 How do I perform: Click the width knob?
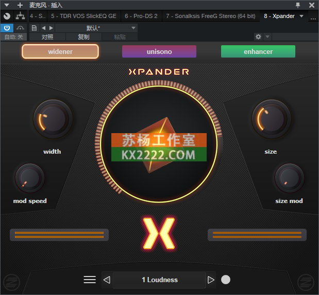tap(53, 119)
